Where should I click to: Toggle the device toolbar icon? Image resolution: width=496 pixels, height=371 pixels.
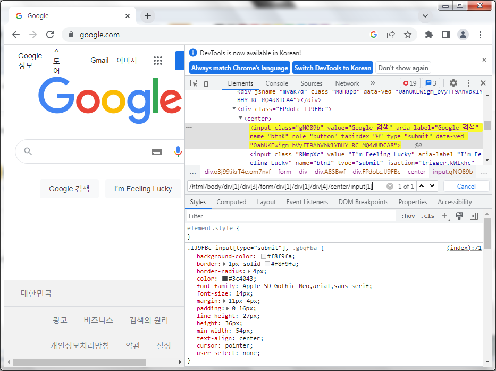pyautogui.click(x=208, y=83)
